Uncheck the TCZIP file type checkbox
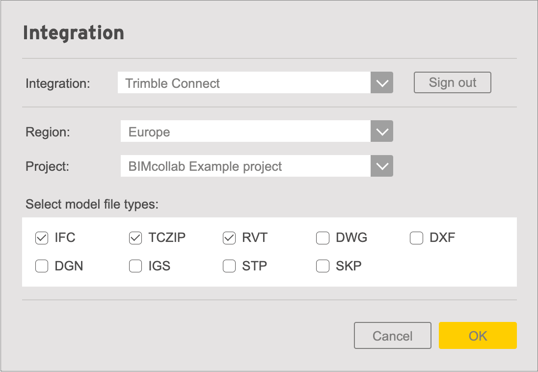The image size is (538, 372). (x=135, y=238)
